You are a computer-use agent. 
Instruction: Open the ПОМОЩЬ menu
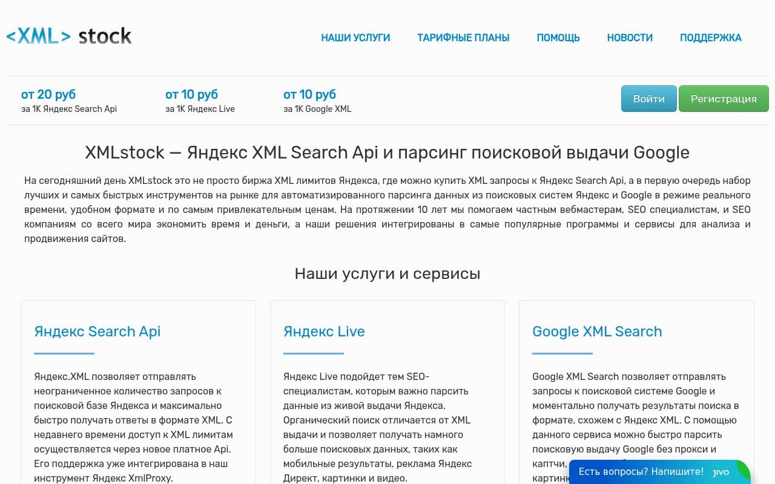coord(558,38)
